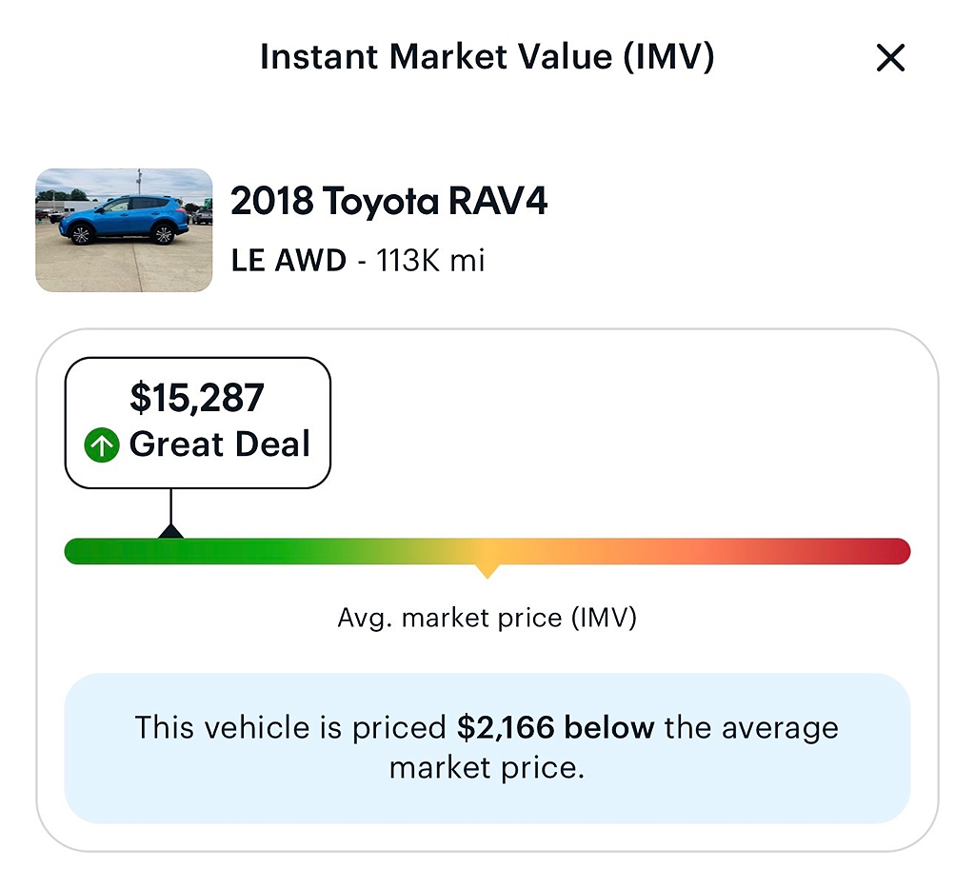
Task: Close the Instant Market Value dialog
Action: click(x=890, y=58)
